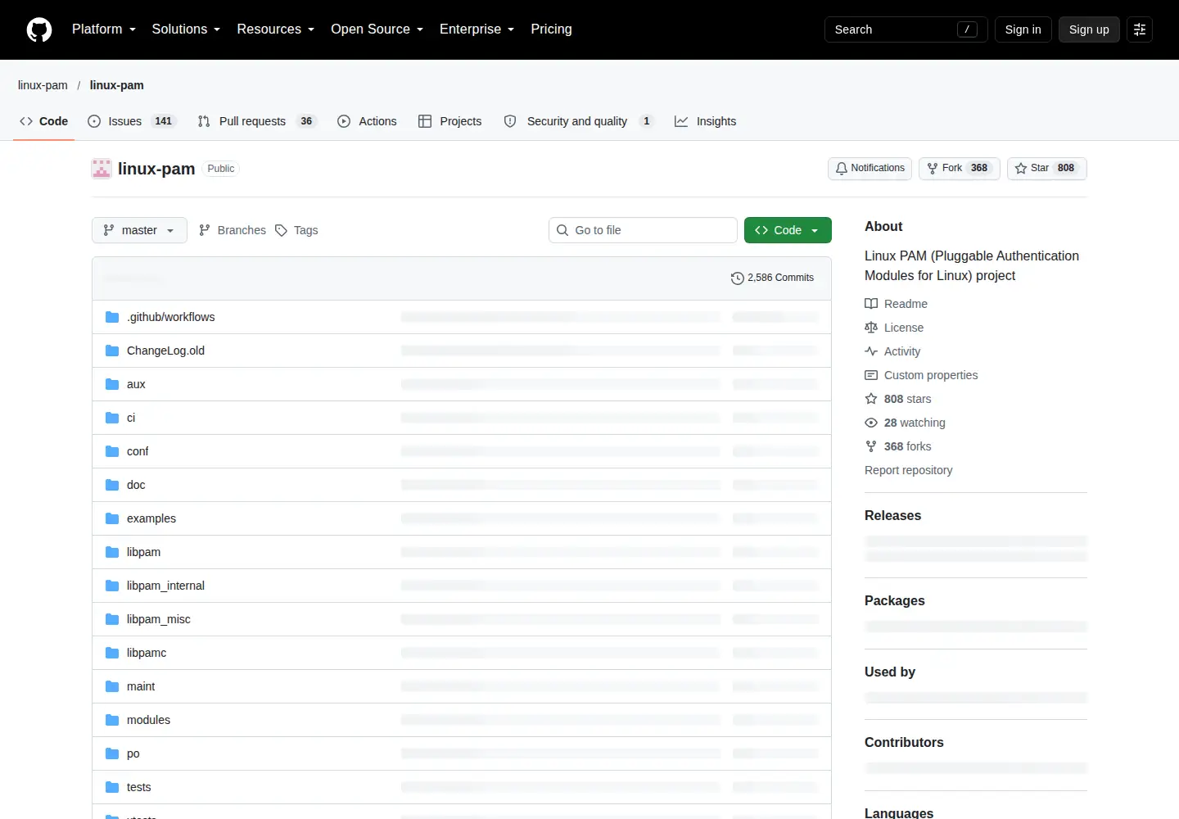Click the Notifications bell button
This screenshot has height=819, width=1179.
870,168
